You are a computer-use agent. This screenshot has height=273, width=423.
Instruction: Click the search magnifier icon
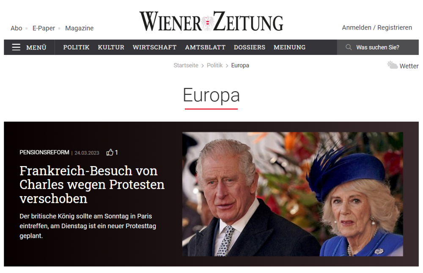click(x=349, y=47)
